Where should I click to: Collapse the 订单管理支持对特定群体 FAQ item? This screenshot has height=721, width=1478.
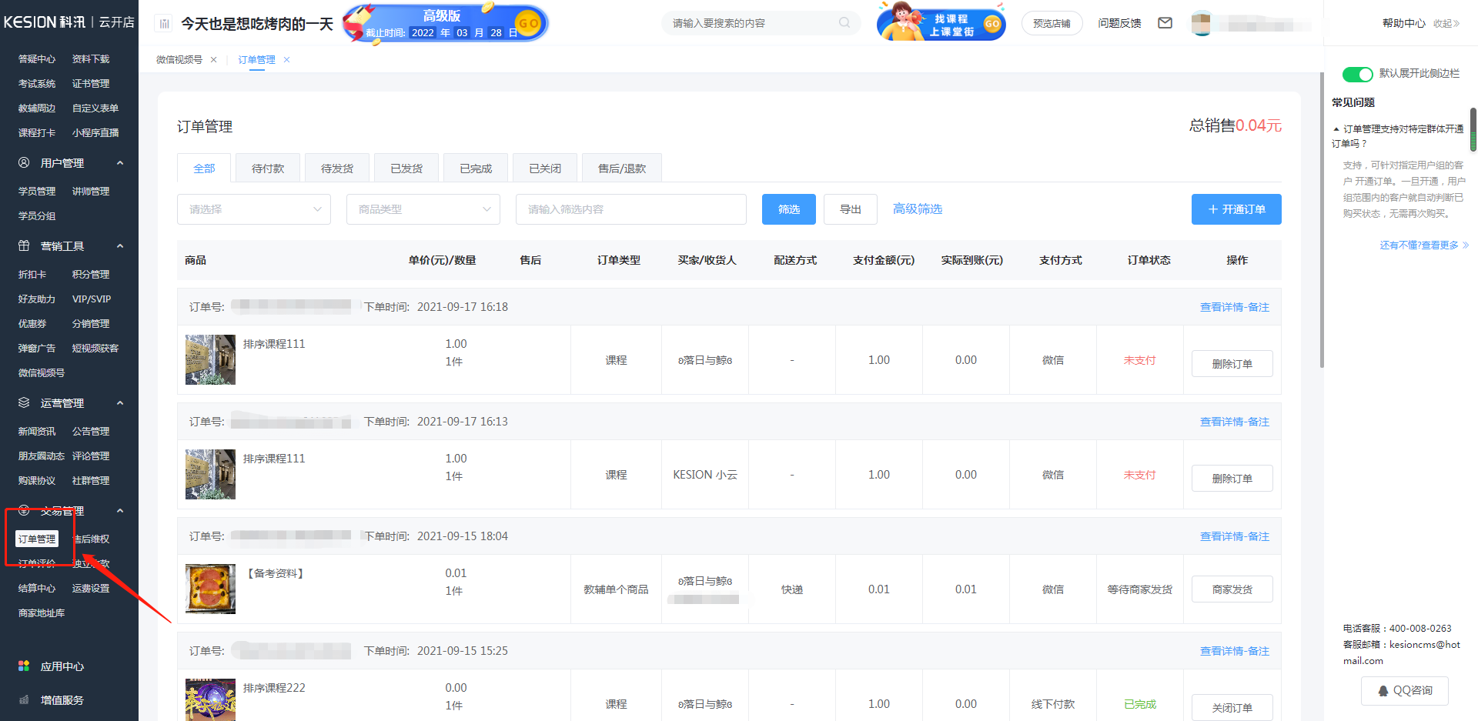click(x=1336, y=129)
